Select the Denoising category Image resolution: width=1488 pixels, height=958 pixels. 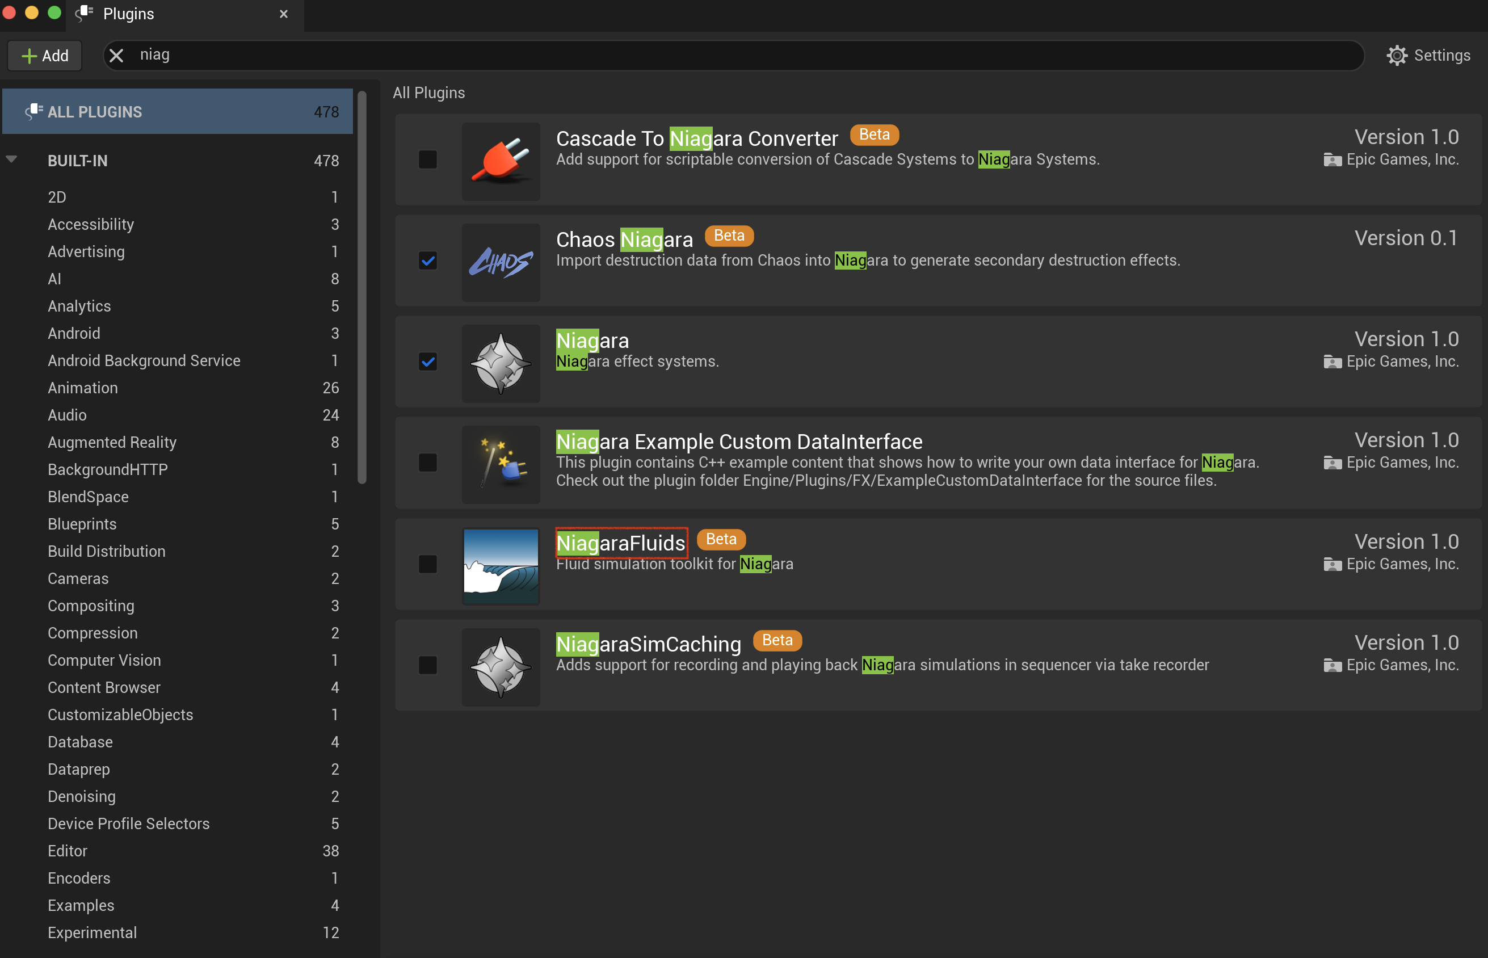coord(177,797)
